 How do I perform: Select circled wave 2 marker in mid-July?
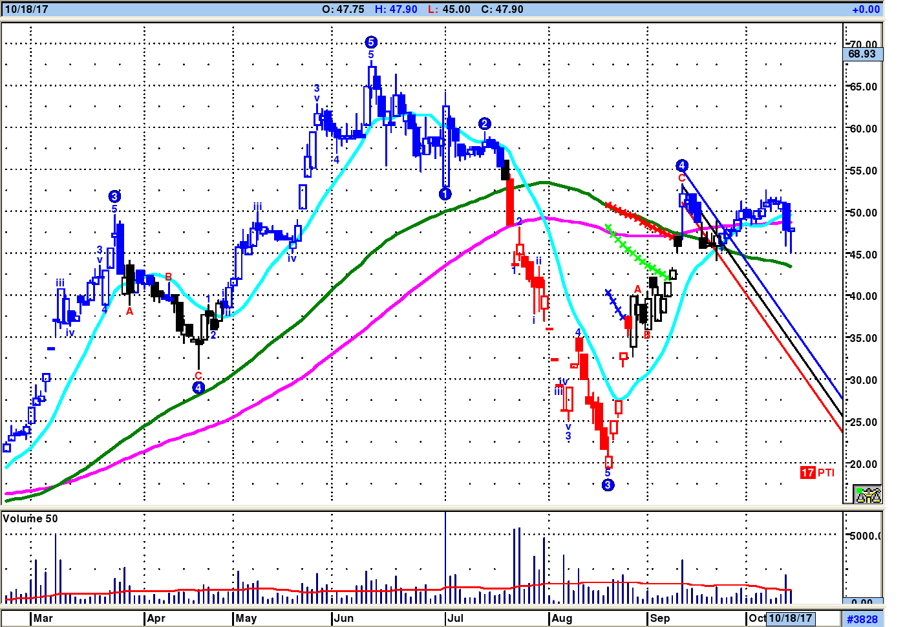click(x=484, y=124)
